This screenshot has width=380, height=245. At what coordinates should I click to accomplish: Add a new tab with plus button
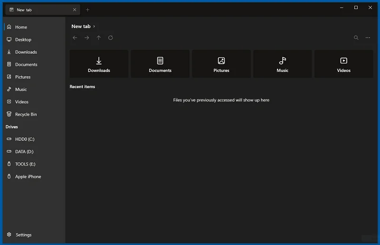click(88, 9)
